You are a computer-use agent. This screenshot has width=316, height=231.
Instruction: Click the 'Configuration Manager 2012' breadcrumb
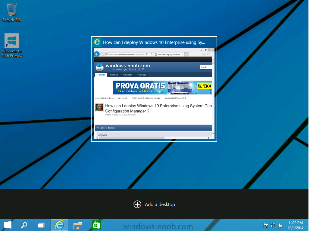point(175,98)
